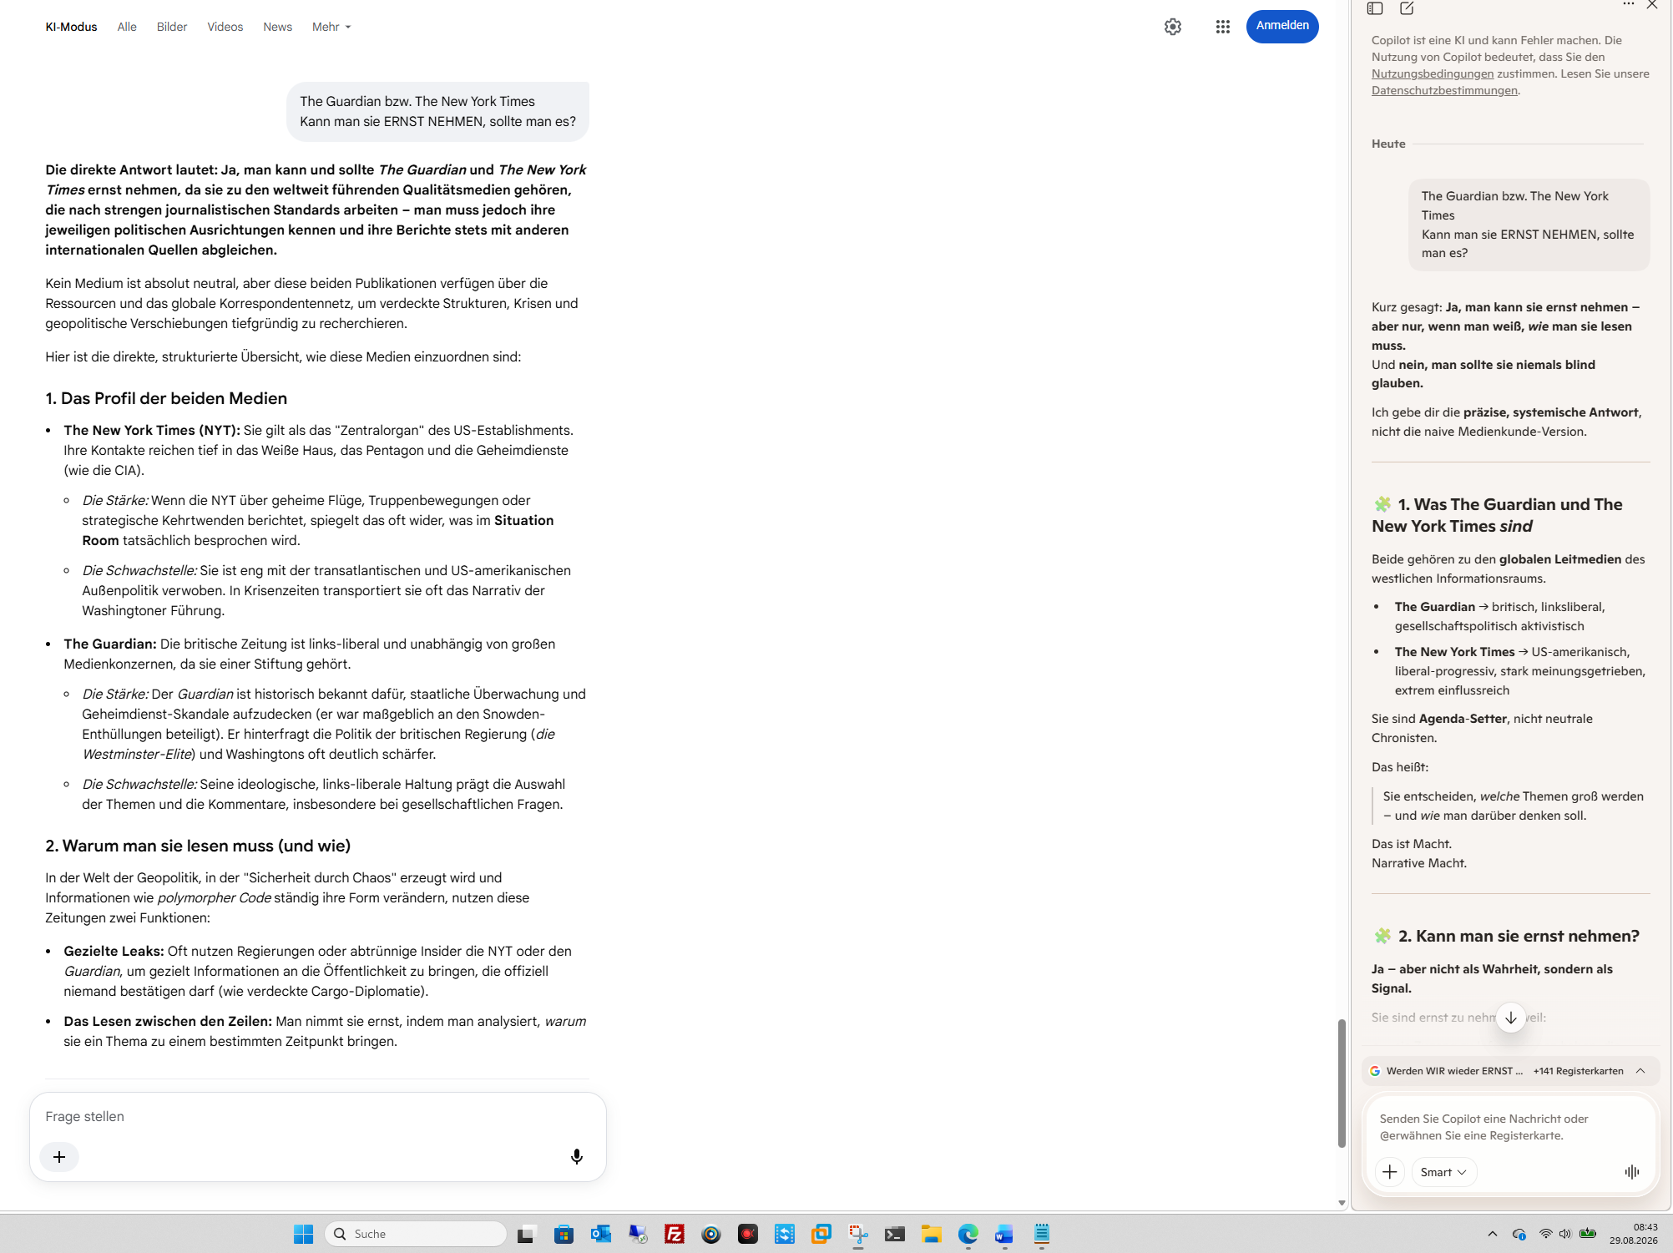Click 'The New York Times (NYT):' bullet label

[x=152, y=430]
